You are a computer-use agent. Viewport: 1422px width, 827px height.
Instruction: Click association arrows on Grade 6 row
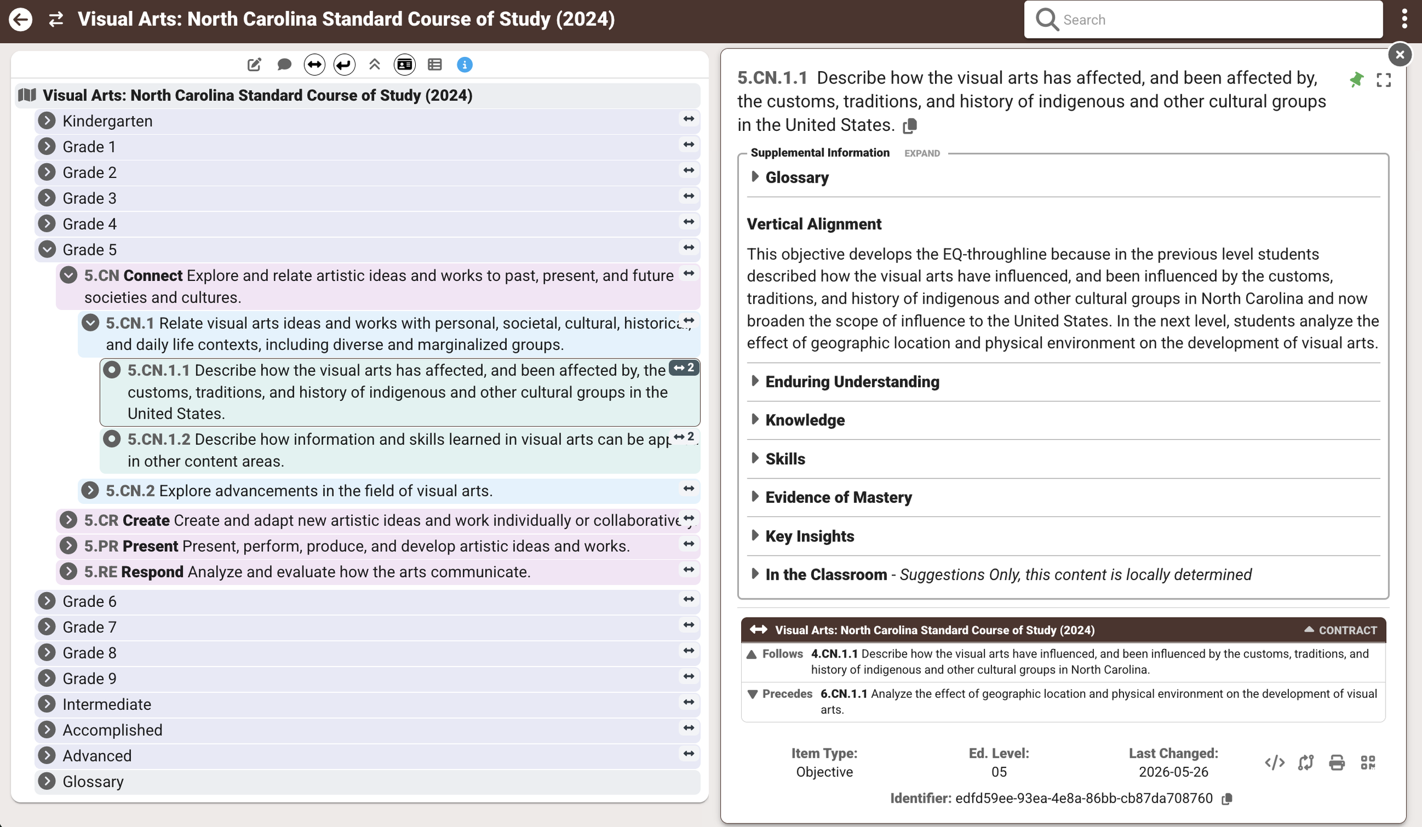coord(689,599)
